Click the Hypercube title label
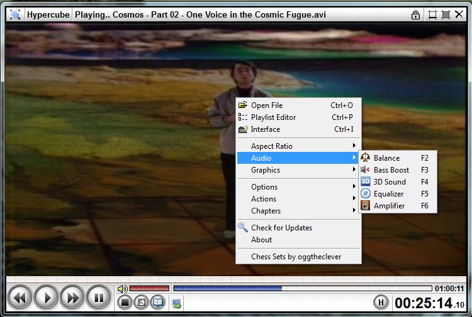This screenshot has height=317, width=472. click(48, 14)
